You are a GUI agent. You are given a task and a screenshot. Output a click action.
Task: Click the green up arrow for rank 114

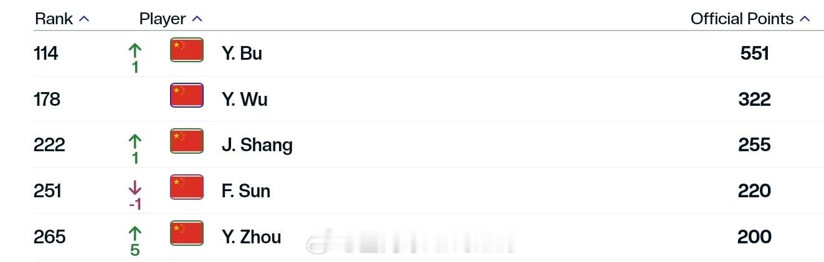135,50
